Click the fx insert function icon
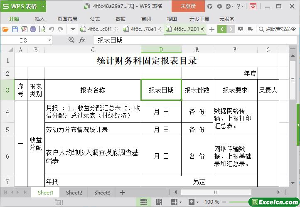 coord(82,40)
